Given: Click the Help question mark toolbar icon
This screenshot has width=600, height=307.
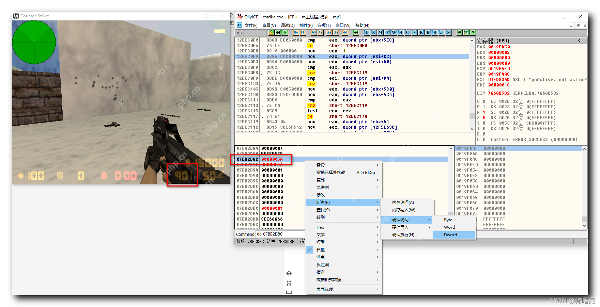Looking at the screenshot, I should click(x=473, y=33).
